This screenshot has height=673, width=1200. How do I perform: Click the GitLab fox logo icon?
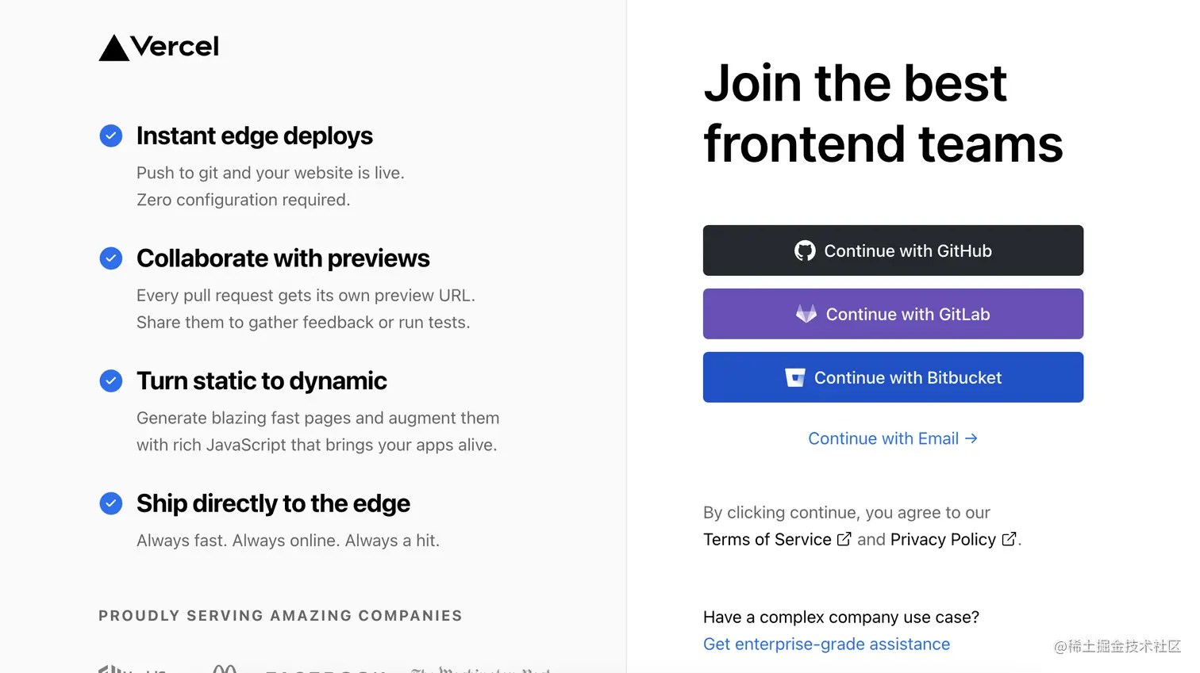click(x=806, y=315)
